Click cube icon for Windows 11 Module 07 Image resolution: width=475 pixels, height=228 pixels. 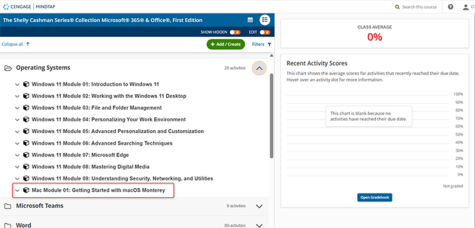tap(26, 155)
